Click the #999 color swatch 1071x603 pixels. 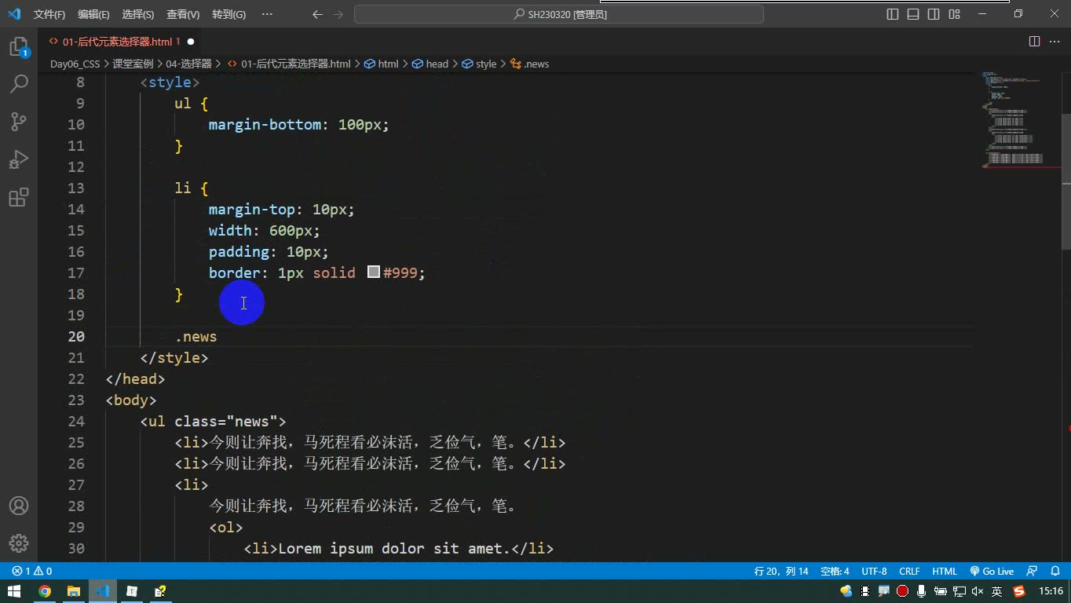[x=374, y=272]
